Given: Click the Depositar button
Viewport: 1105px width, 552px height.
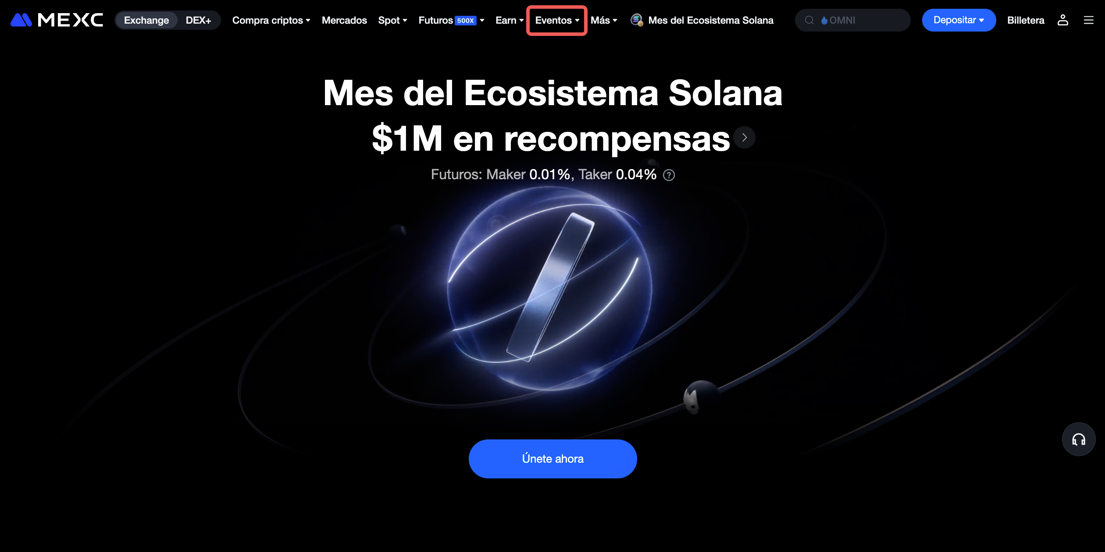Looking at the screenshot, I should 959,20.
